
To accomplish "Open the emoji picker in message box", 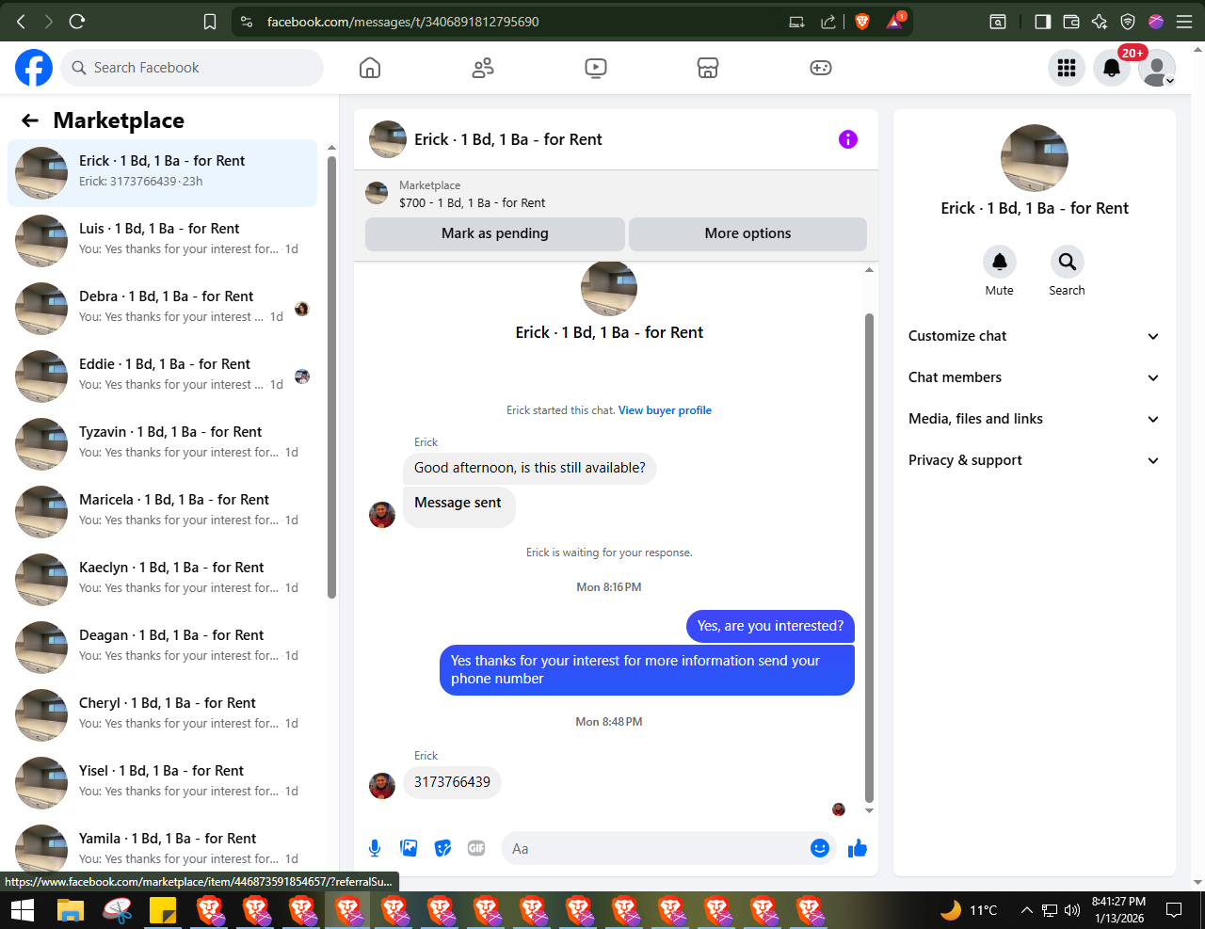I will [820, 848].
